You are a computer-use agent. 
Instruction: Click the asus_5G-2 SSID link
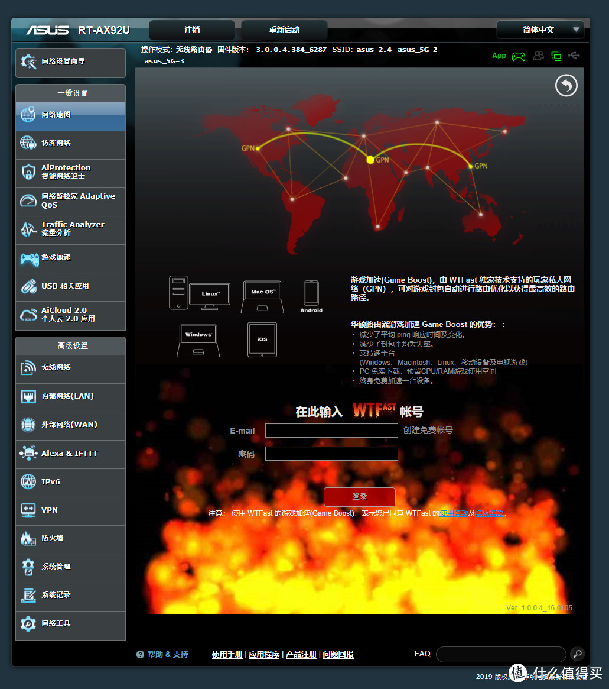[417, 50]
